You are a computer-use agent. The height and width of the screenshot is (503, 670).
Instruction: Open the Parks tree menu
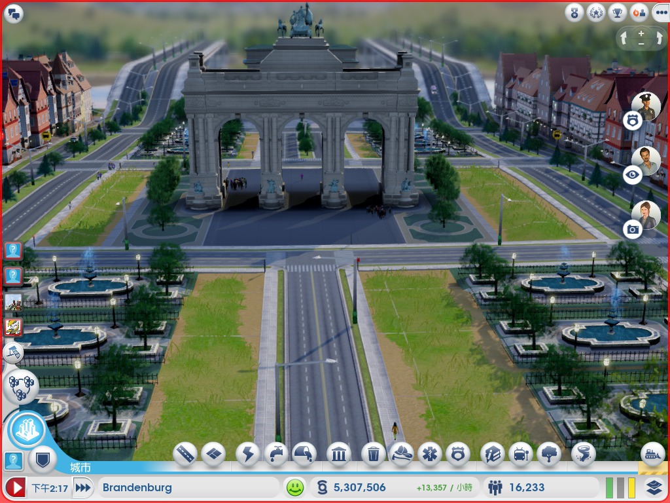[x=549, y=455]
